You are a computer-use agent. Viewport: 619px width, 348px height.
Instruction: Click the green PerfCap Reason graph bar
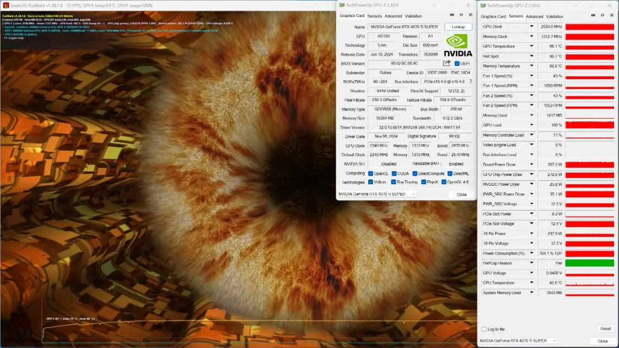[589, 263]
